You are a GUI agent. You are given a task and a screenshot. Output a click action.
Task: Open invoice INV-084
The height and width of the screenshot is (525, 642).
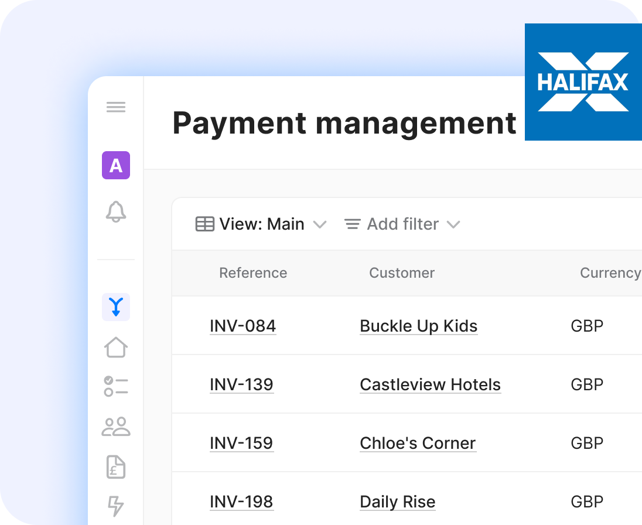(243, 326)
